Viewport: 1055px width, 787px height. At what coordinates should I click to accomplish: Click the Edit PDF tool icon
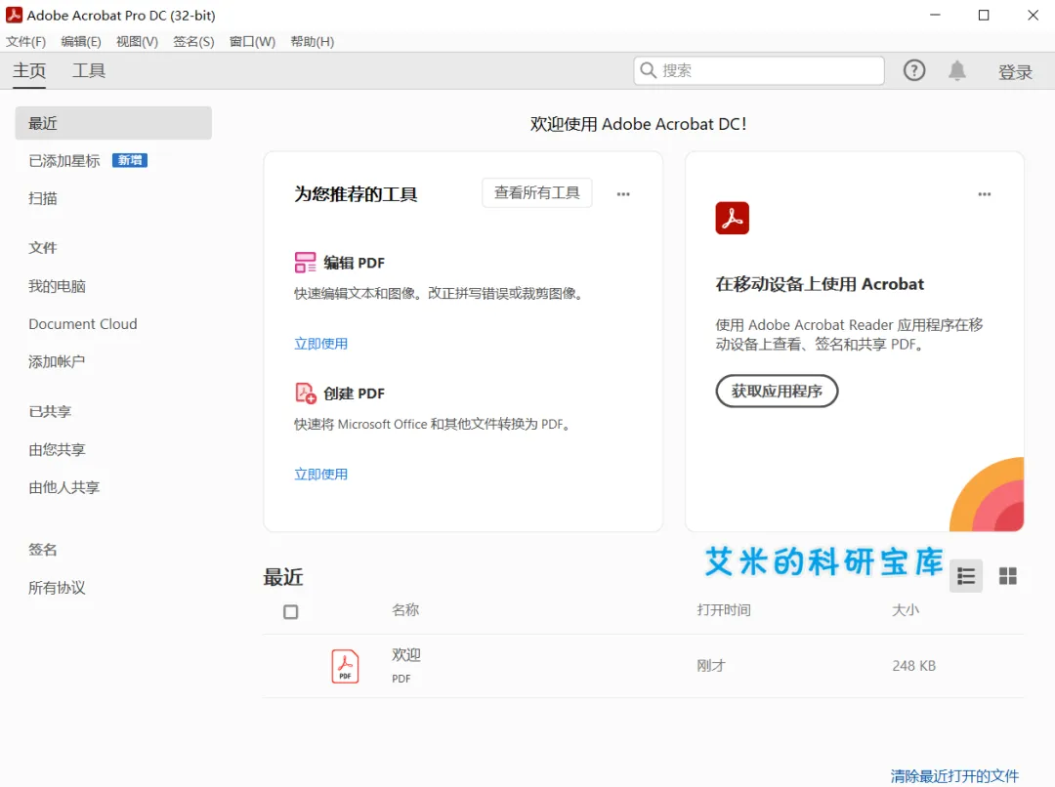(x=305, y=263)
